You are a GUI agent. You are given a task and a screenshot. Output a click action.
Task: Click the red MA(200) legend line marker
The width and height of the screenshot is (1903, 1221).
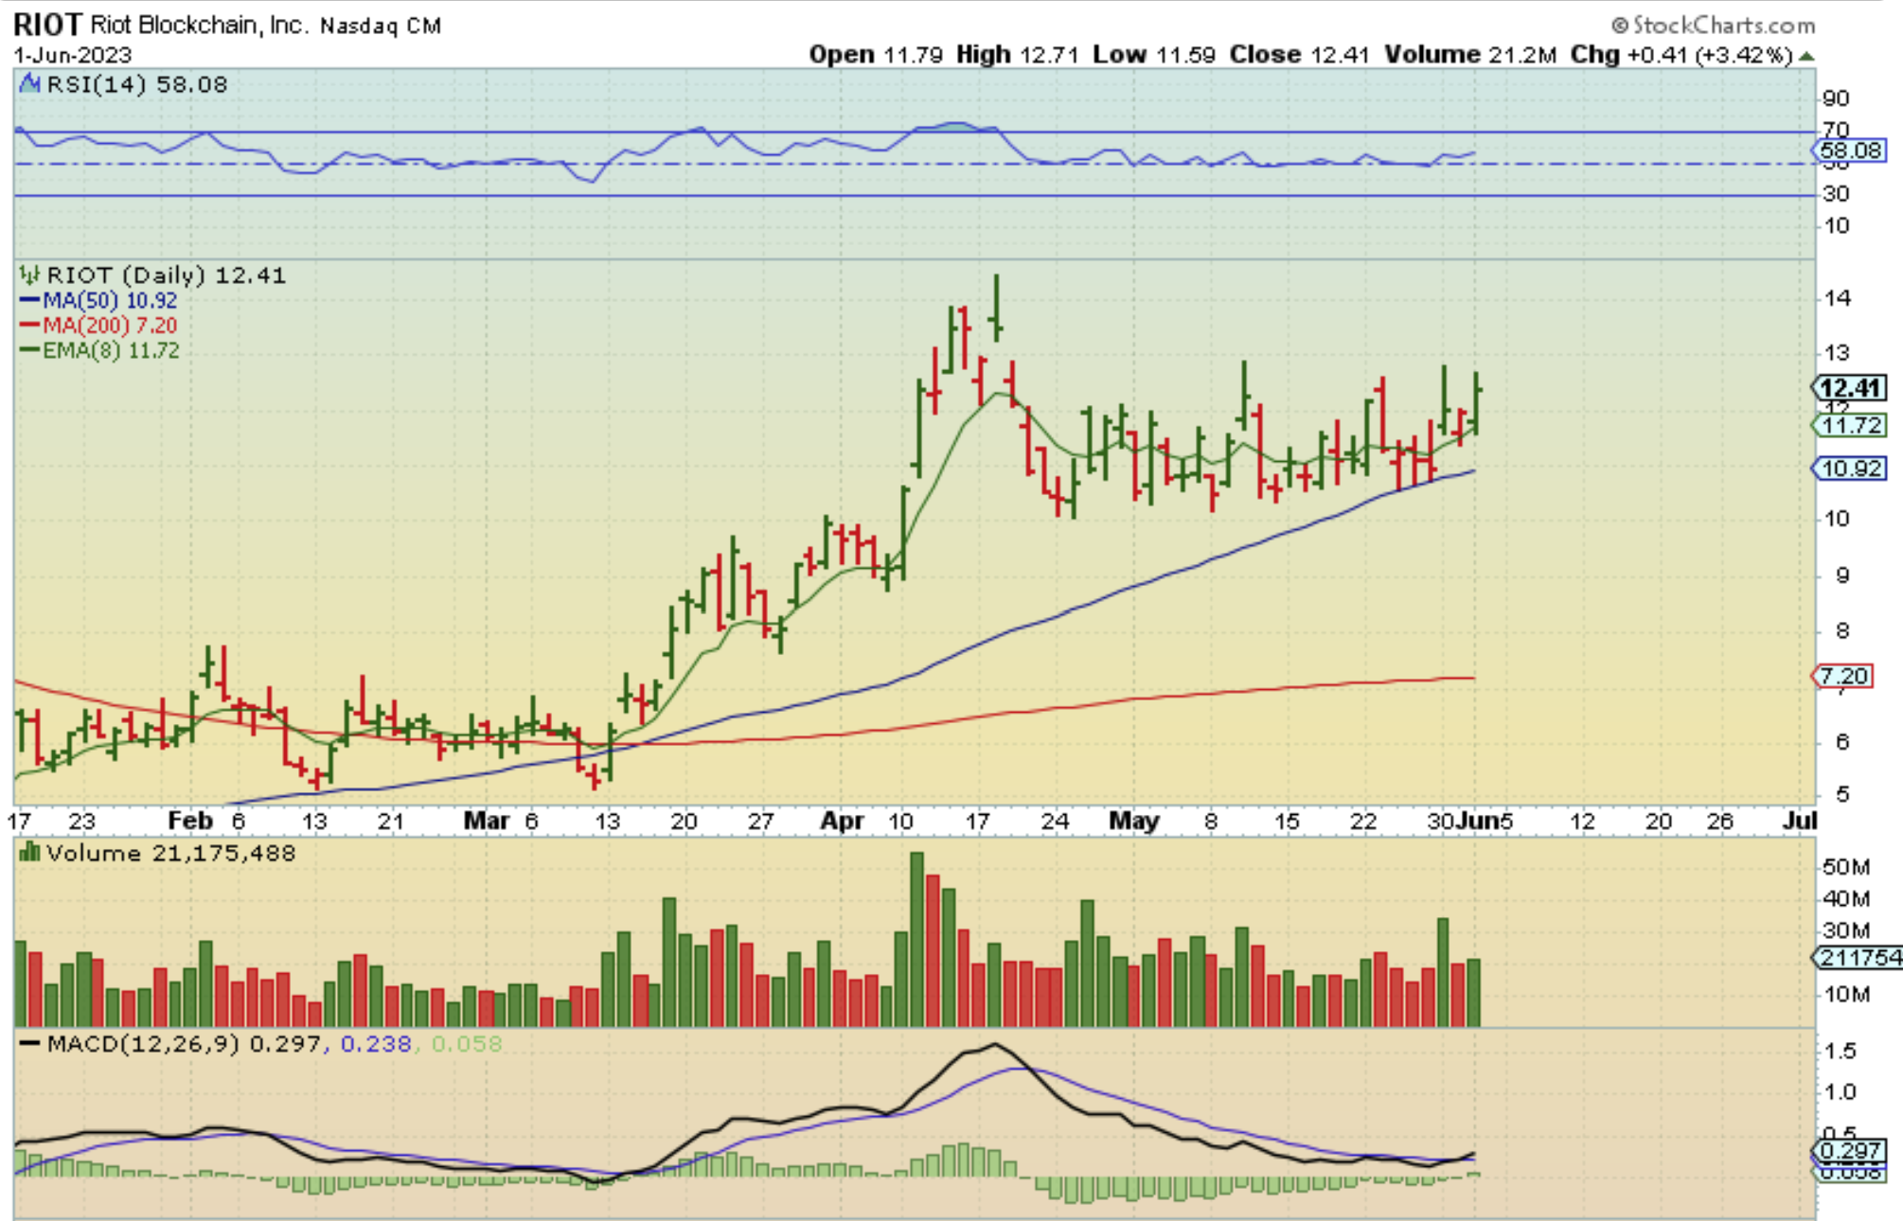tap(30, 326)
